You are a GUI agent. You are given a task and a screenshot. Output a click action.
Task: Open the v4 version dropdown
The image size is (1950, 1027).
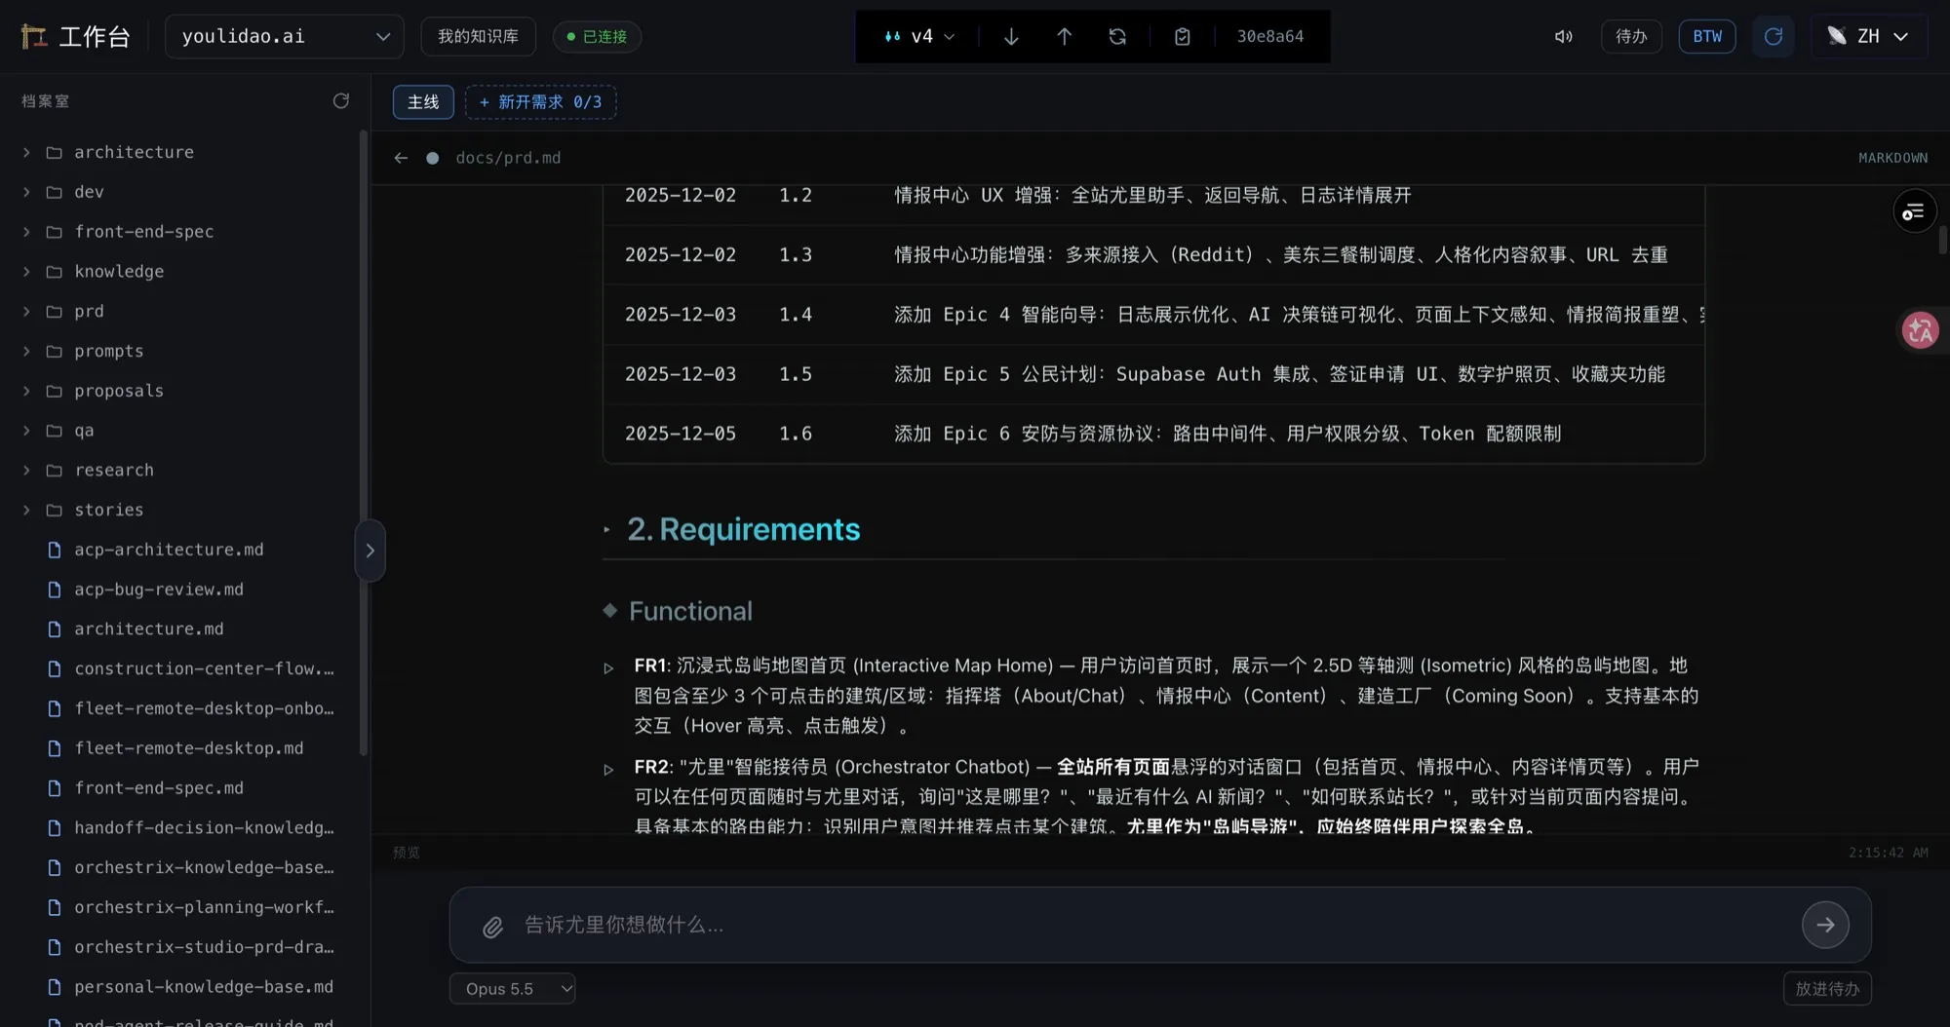918,36
